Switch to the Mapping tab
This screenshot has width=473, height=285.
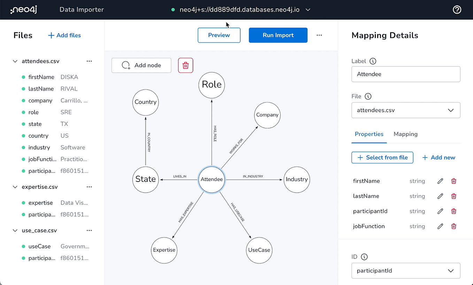(405, 134)
